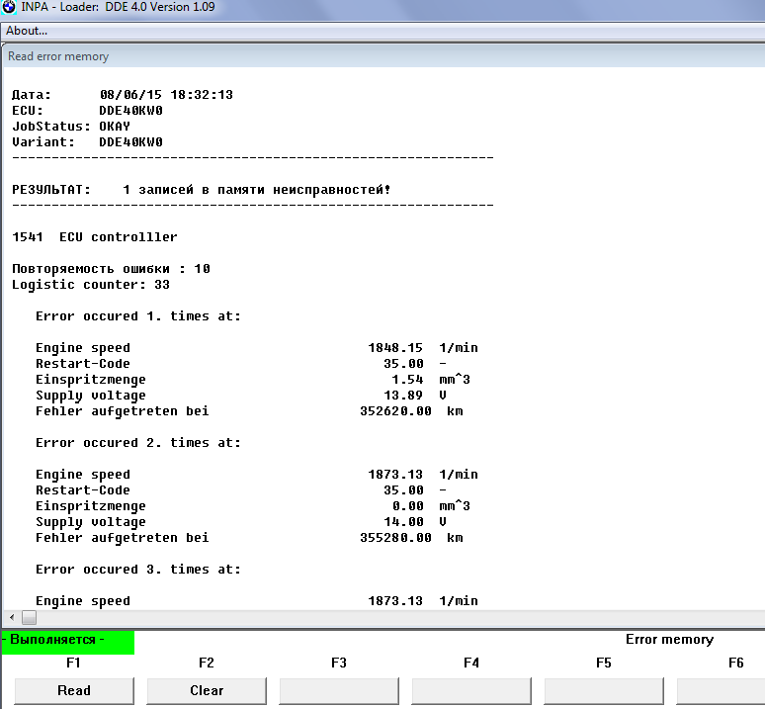Screen dimensions: 765x709
Task: Select the '1541 ECU controlller' error line
Action: 95,237
